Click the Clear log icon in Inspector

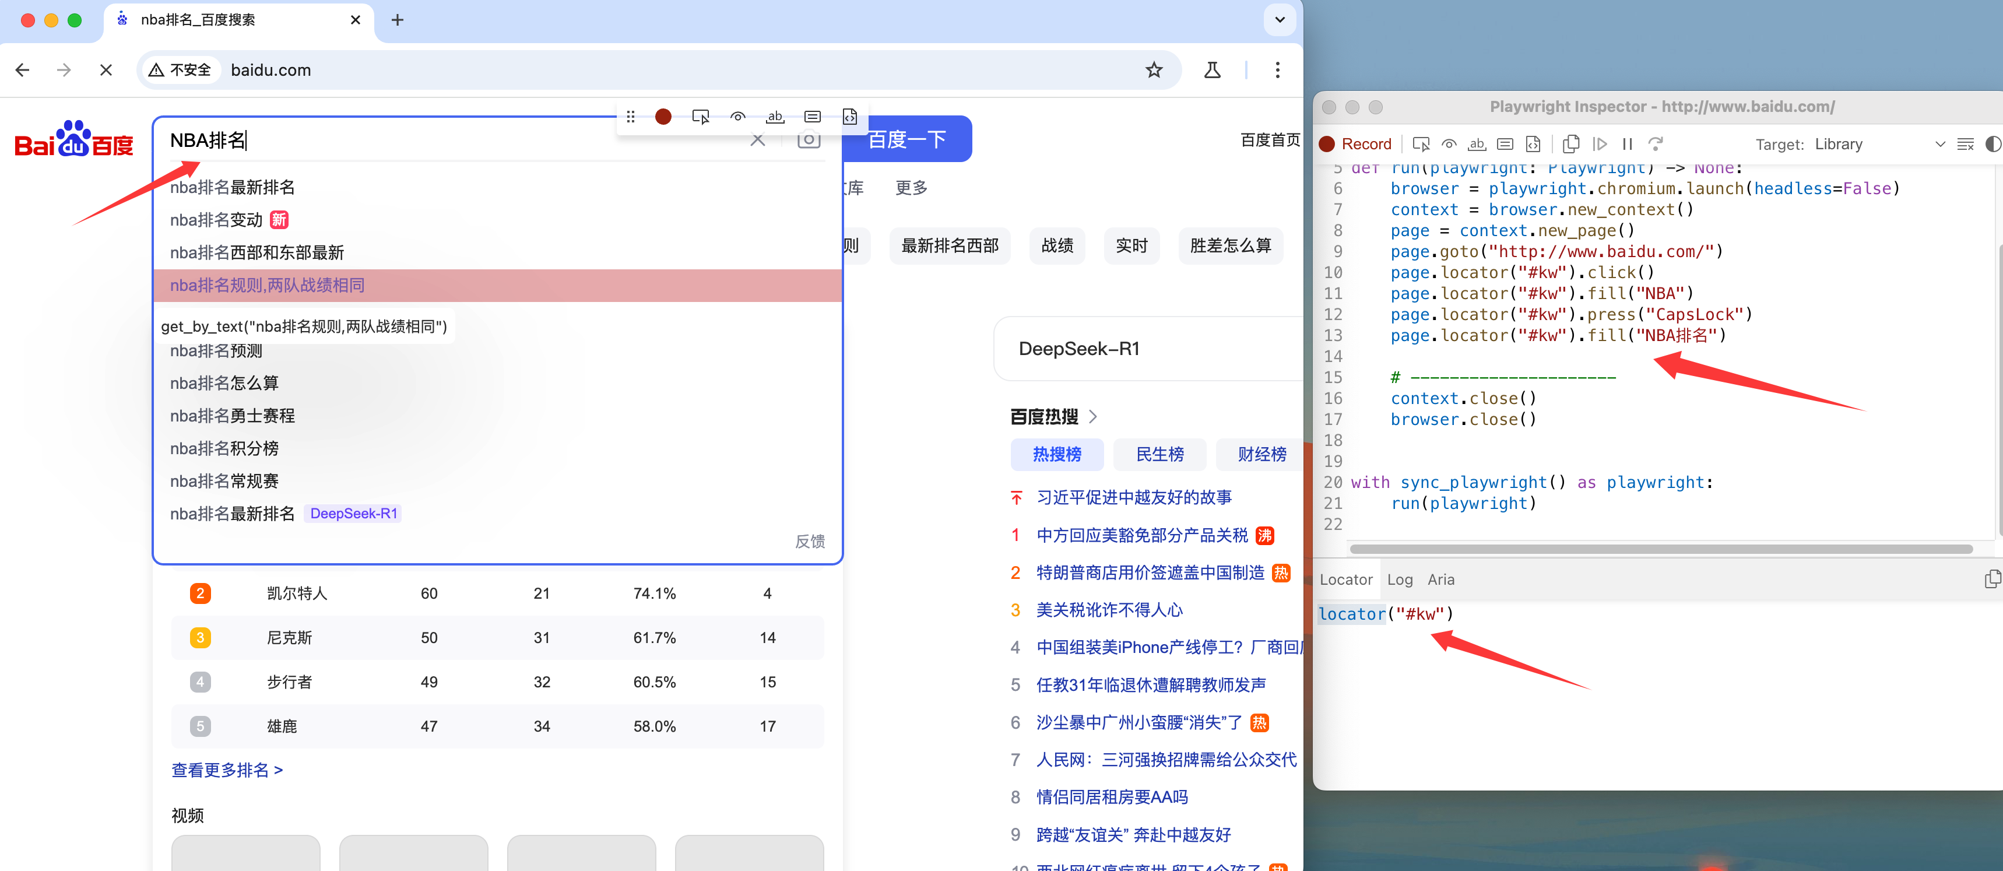[x=1965, y=144]
